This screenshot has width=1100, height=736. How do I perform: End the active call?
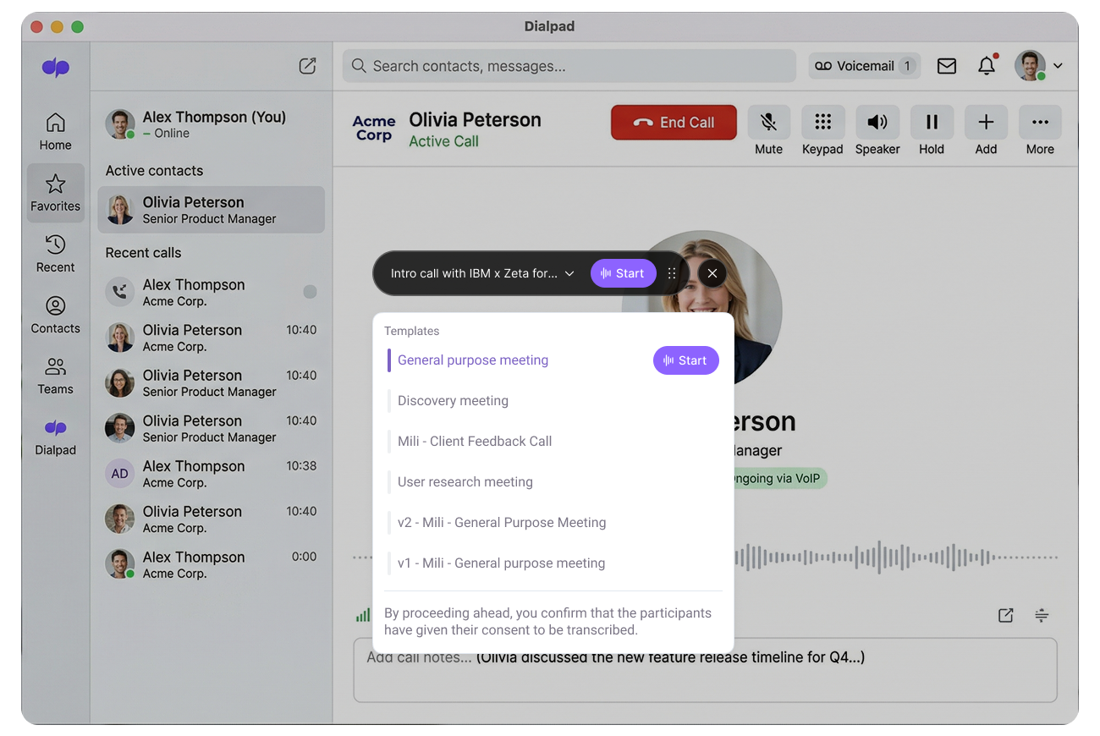click(674, 123)
